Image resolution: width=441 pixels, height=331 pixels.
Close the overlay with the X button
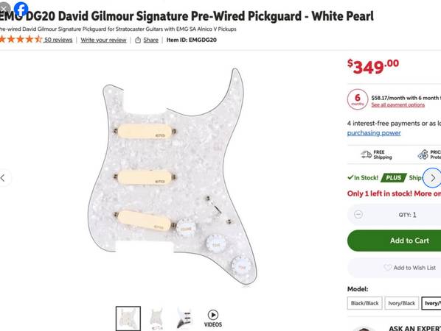tap(4, 8)
